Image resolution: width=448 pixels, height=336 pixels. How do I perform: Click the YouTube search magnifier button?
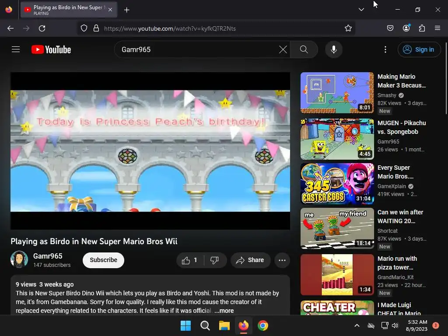point(304,49)
